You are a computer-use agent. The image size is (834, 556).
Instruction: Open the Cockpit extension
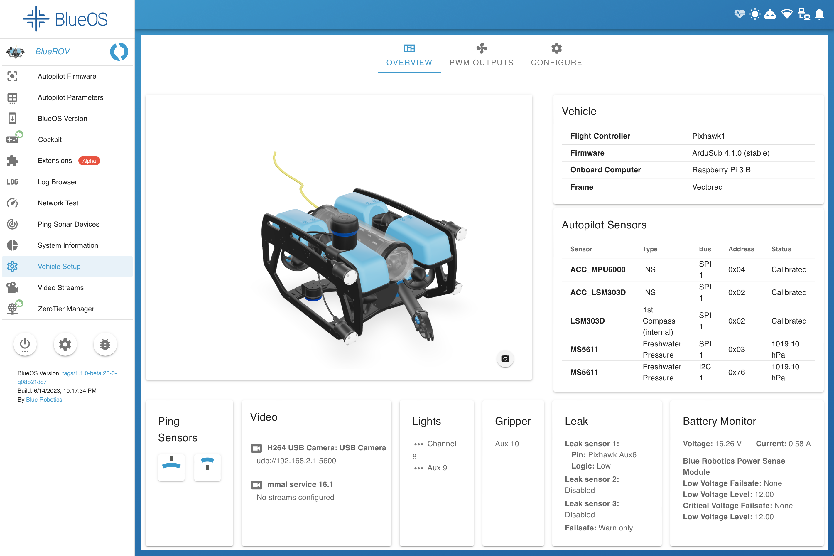67,140
